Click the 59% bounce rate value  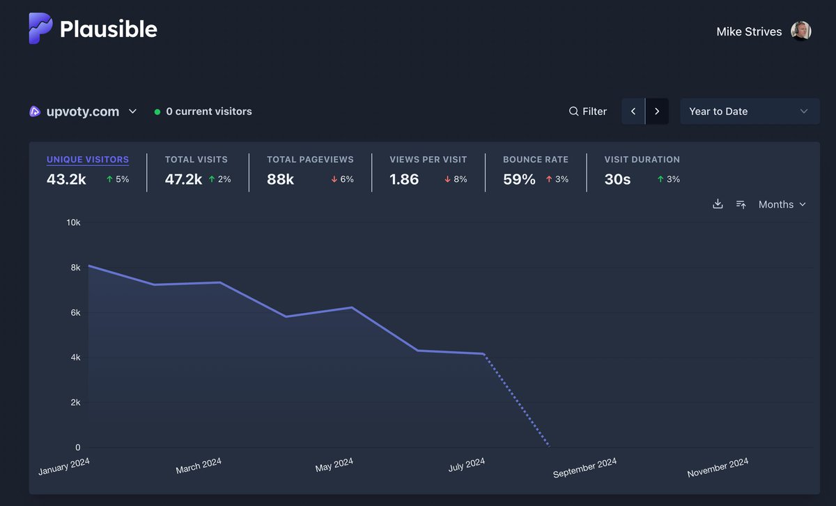tap(519, 179)
